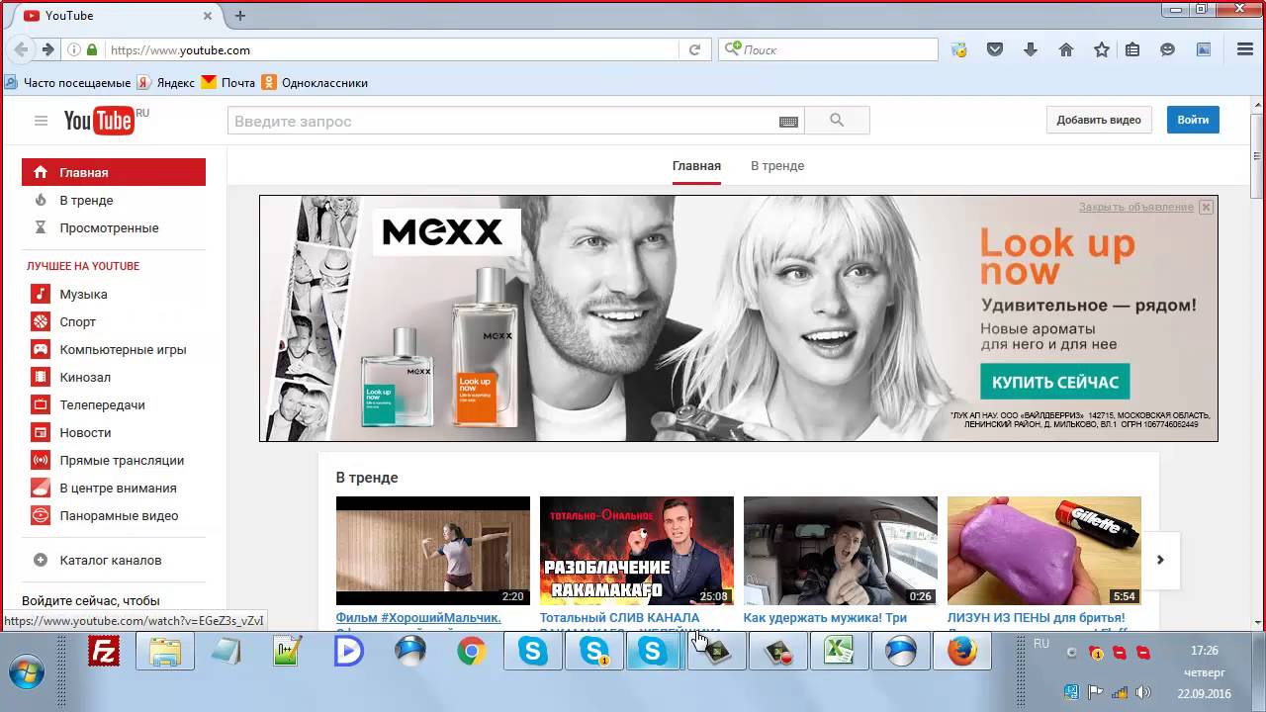This screenshot has width=1266, height=712.
Task: Click the Войти sign-in button
Action: [1193, 120]
